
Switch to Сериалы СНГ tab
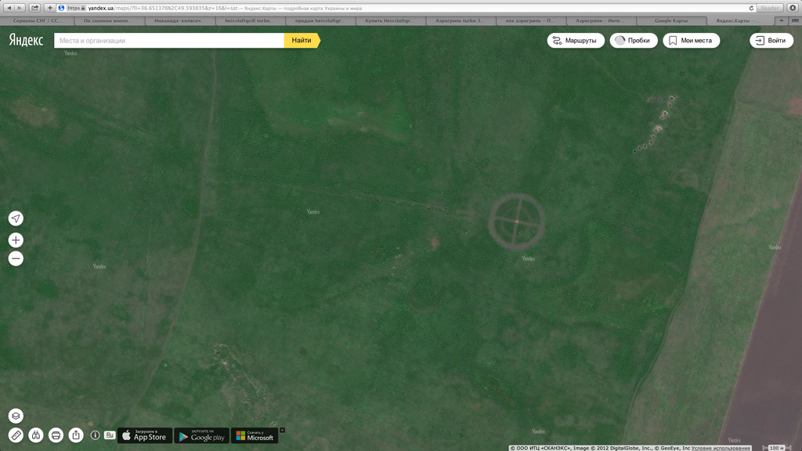(38, 20)
